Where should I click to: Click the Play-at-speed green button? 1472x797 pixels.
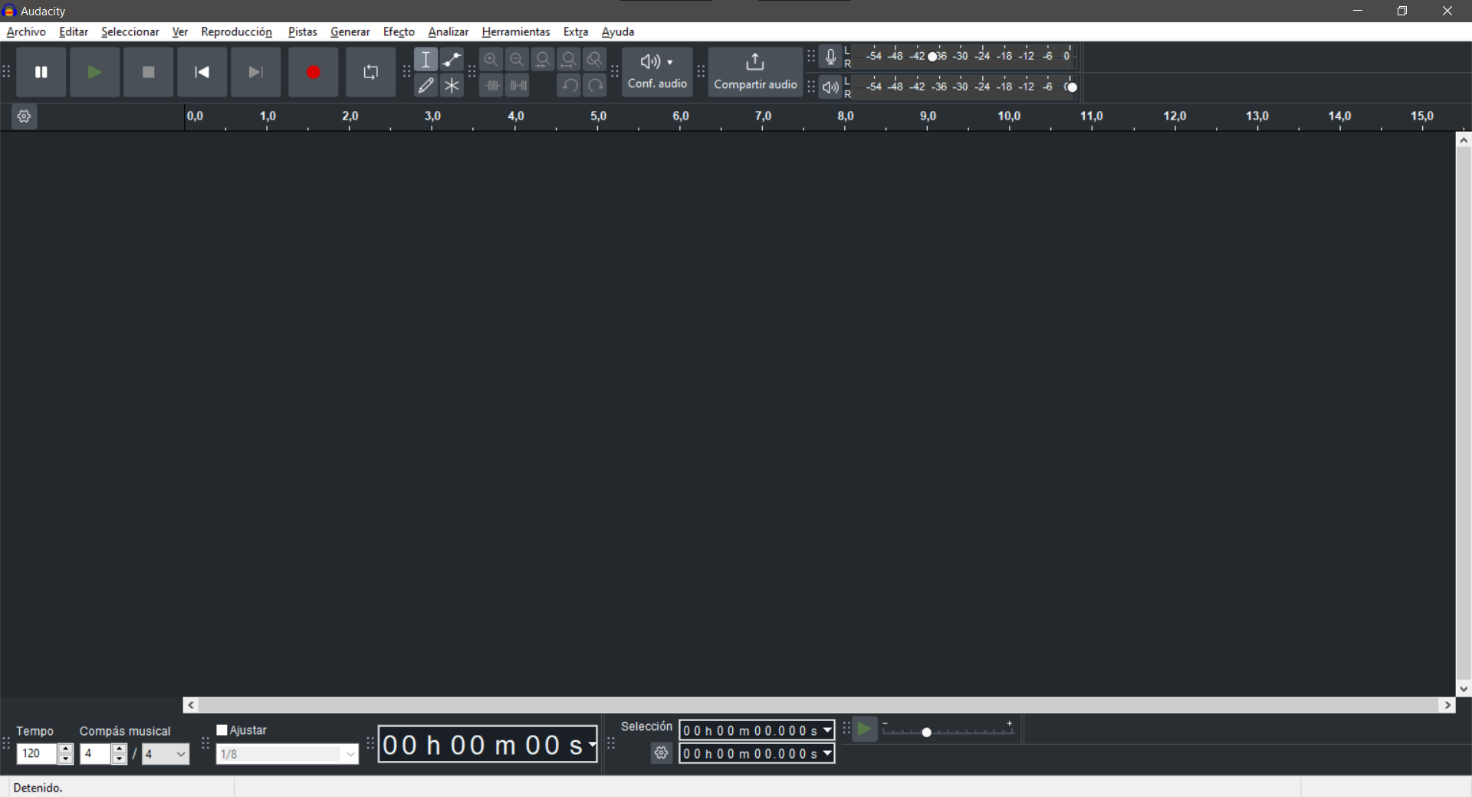click(x=865, y=730)
